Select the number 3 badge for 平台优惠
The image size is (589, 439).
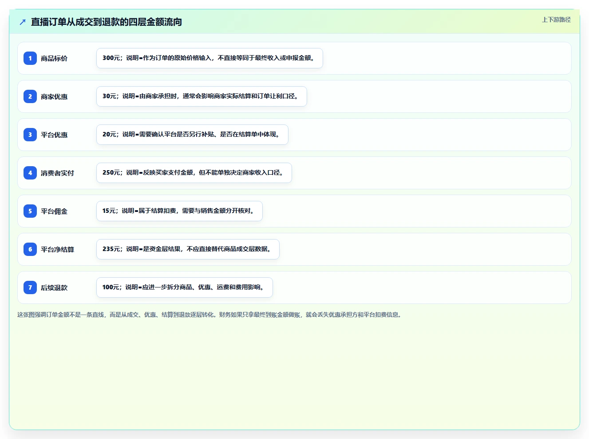[30, 135]
